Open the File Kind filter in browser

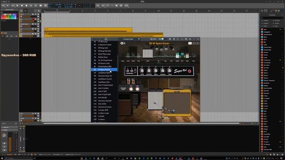tap(277, 20)
